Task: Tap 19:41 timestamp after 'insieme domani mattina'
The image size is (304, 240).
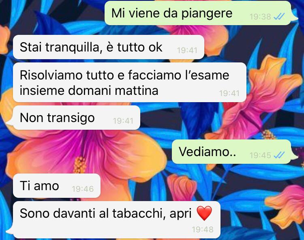Action: click(x=229, y=93)
